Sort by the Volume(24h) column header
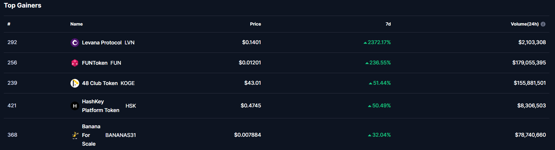This screenshot has width=555, height=150. click(x=525, y=24)
